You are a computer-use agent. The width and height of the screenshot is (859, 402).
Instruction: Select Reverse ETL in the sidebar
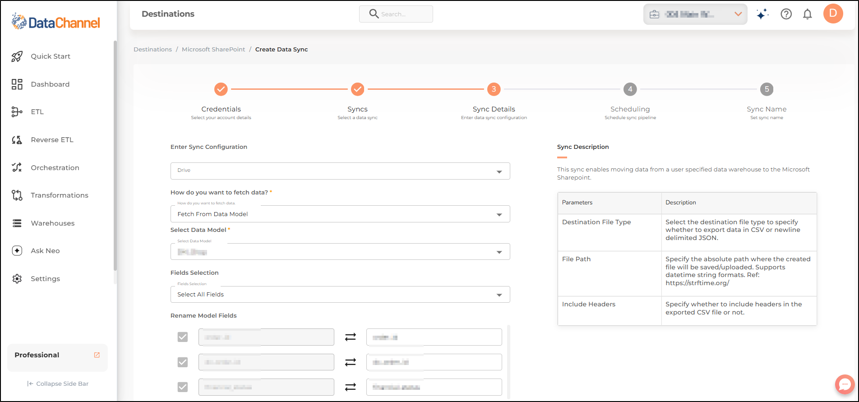click(x=52, y=140)
